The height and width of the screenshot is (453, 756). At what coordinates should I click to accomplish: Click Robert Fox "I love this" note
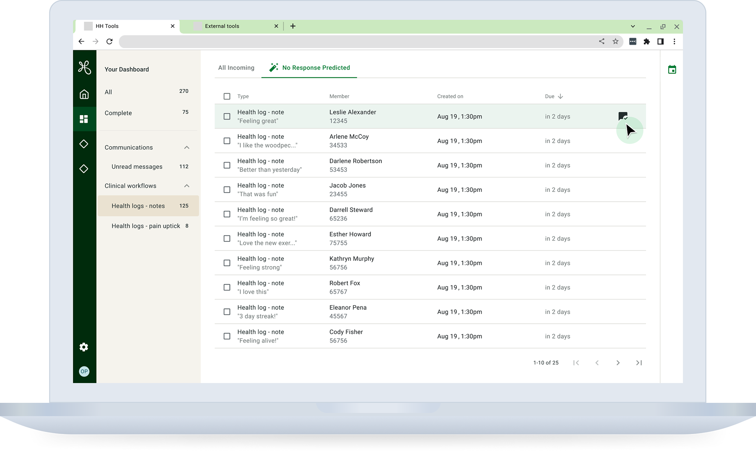(x=253, y=292)
